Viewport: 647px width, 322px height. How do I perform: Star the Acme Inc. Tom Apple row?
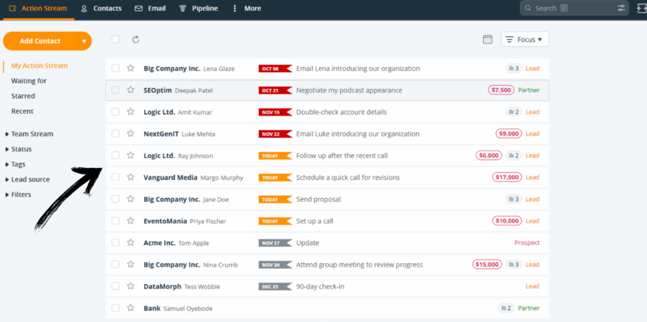(130, 242)
